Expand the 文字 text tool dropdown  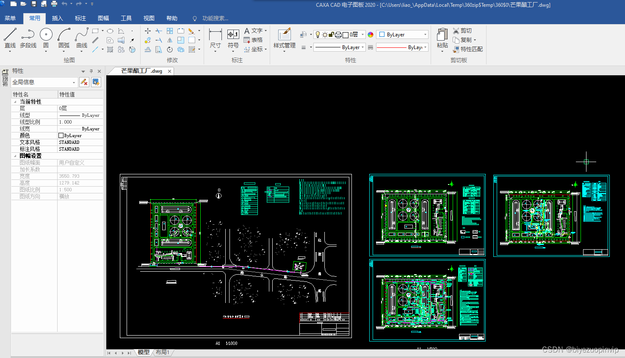pos(265,31)
